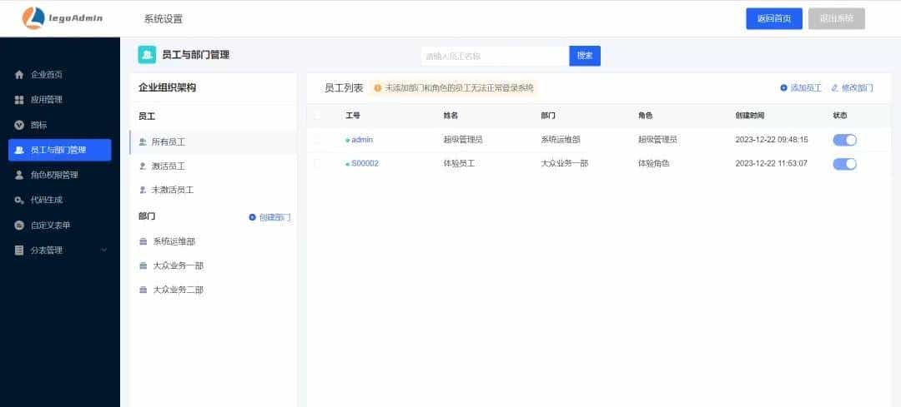
Task: Click the 系统设置 header title
Action: click(x=164, y=19)
